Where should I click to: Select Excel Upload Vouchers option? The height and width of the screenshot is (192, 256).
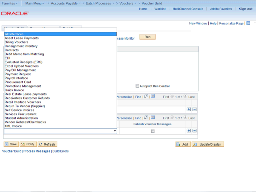[x=60, y=66]
